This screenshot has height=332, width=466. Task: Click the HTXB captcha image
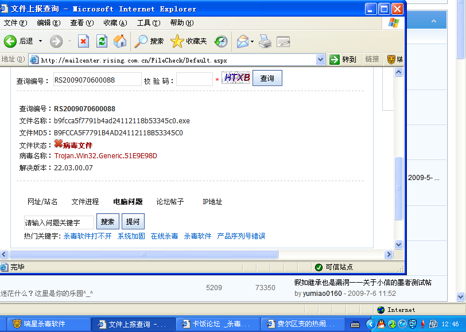point(236,77)
